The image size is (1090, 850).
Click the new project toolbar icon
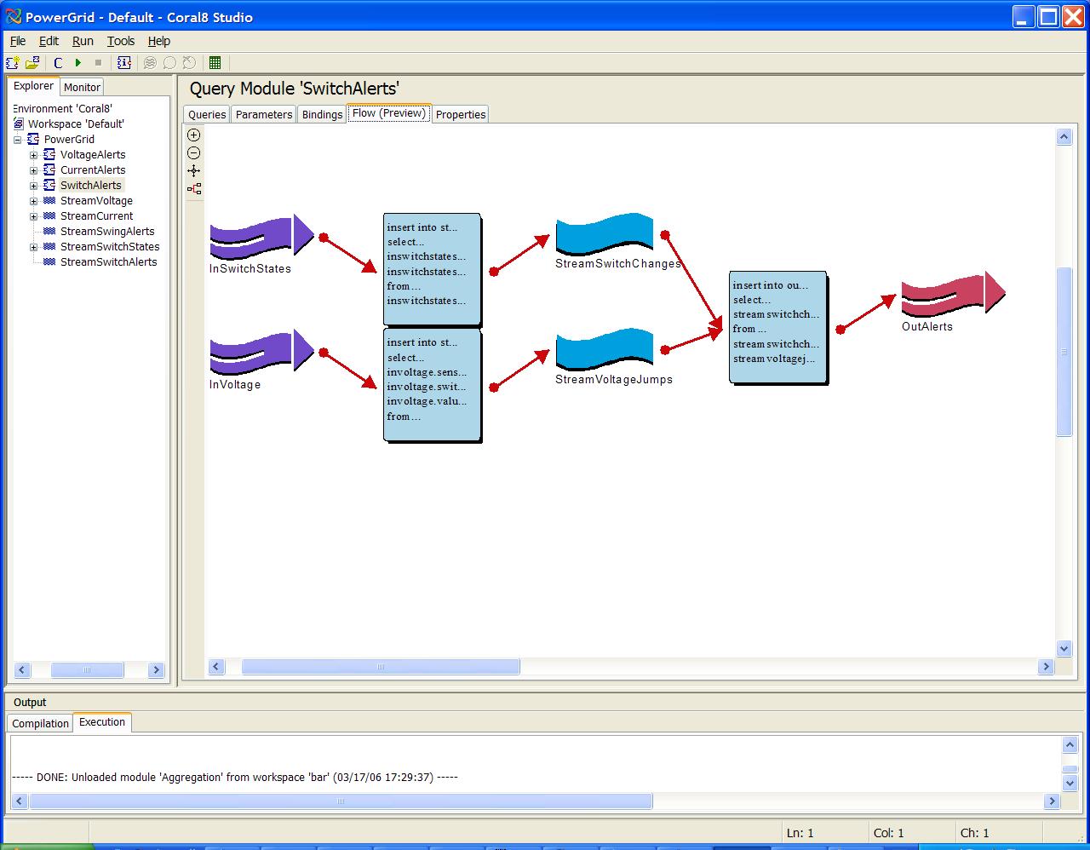click(x=13, y=63)
